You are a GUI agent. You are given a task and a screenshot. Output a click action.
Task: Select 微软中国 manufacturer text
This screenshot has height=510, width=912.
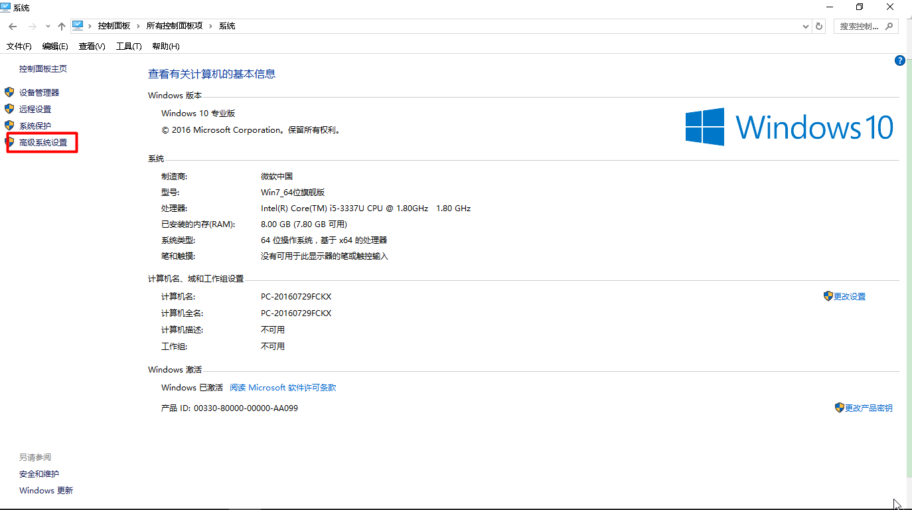tap(277, 177)
